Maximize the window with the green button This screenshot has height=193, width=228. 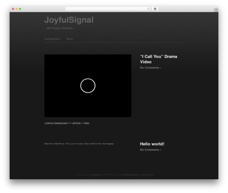(x=20, y=9)
